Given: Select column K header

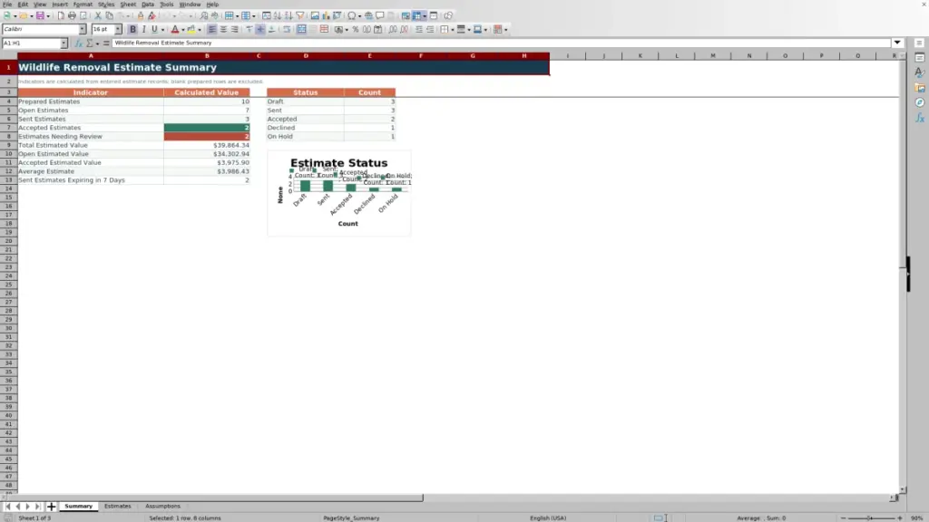Looking at the screenshot, I should 640,55.
